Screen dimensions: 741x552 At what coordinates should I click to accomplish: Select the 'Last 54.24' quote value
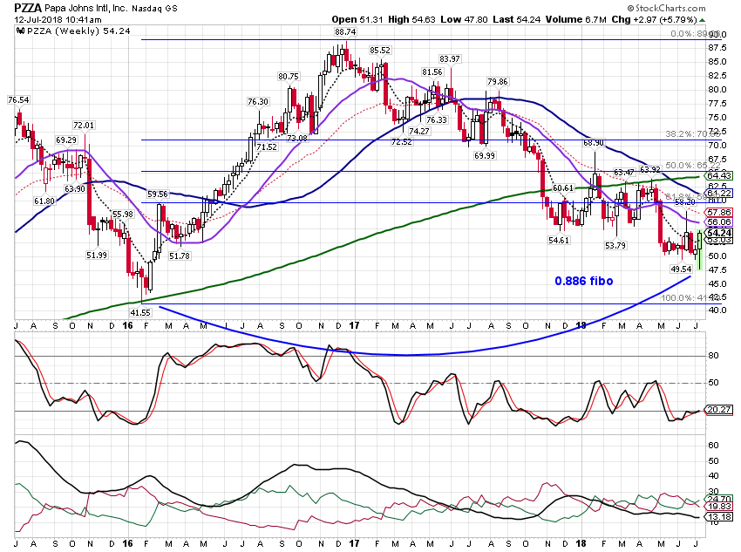click(x=517, y=19)
